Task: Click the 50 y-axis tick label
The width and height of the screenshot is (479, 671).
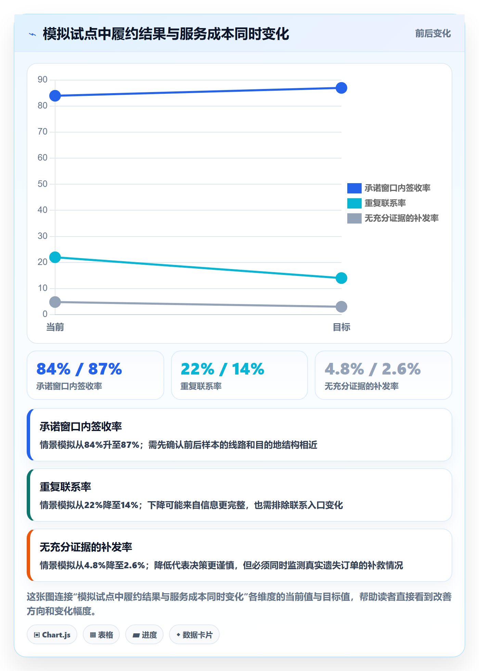Action: pos(42,184)
